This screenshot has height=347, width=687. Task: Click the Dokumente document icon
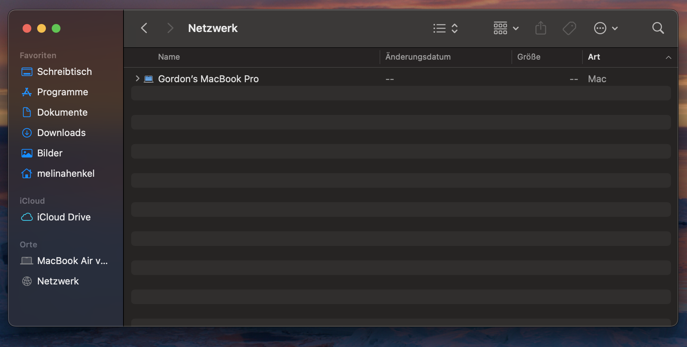(x=27, y=112)
